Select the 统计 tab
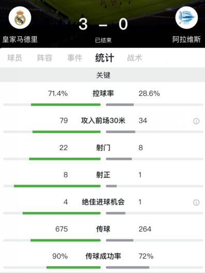Screen dimensions: 205x273 pyautogui.click(x=104, y=58)
